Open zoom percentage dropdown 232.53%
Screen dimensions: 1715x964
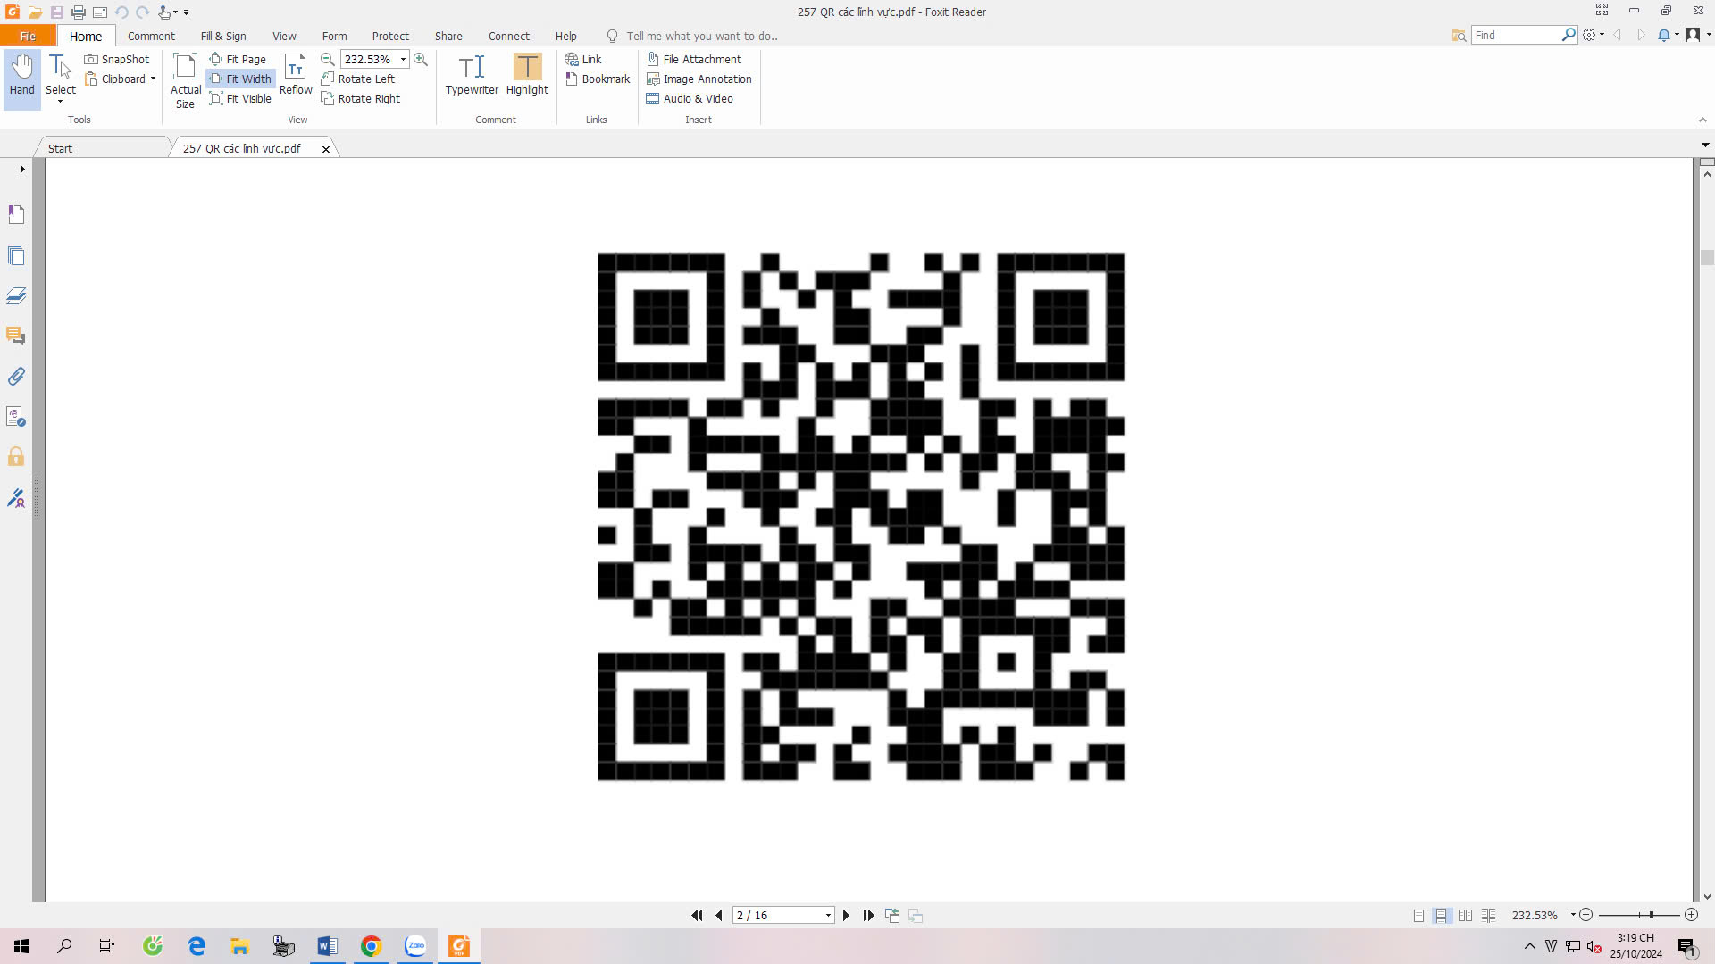click(403, 59)
